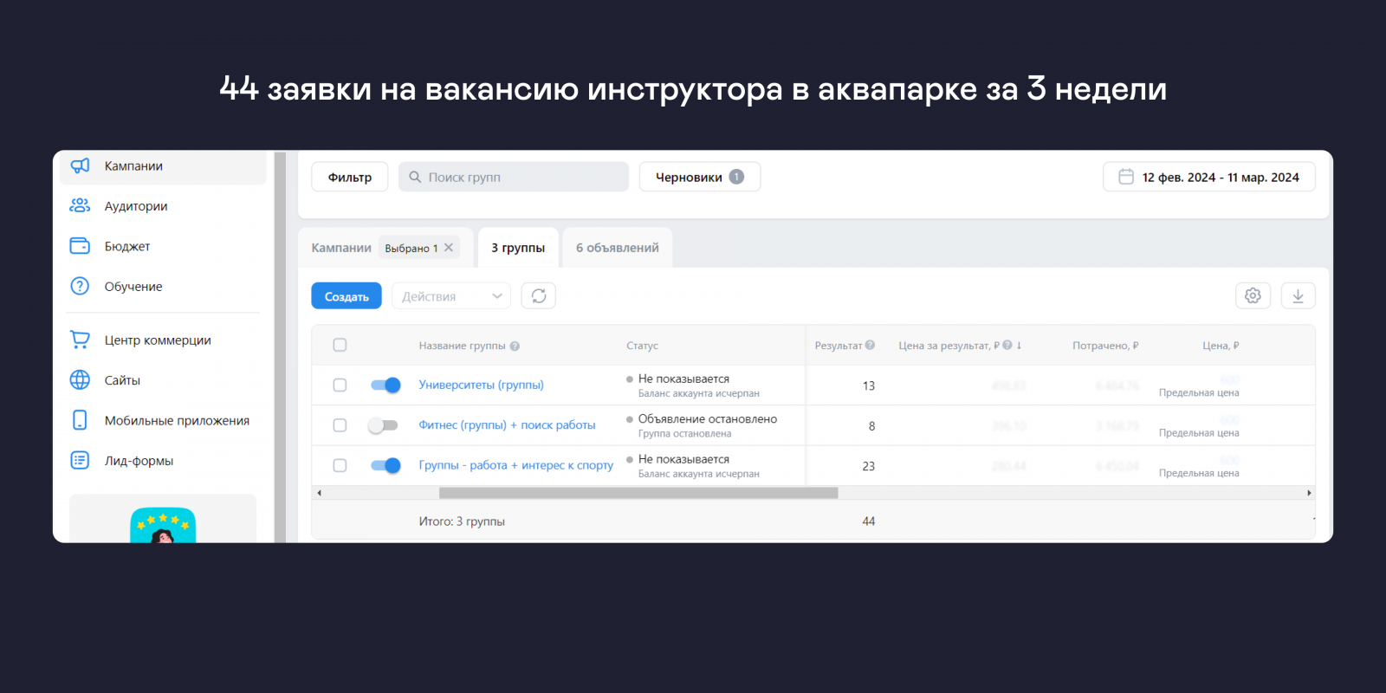This screenshot has height=693, width=1386.
Task: Click the sidebar vertical scrollbar
Action: click(x=280, y=346)
